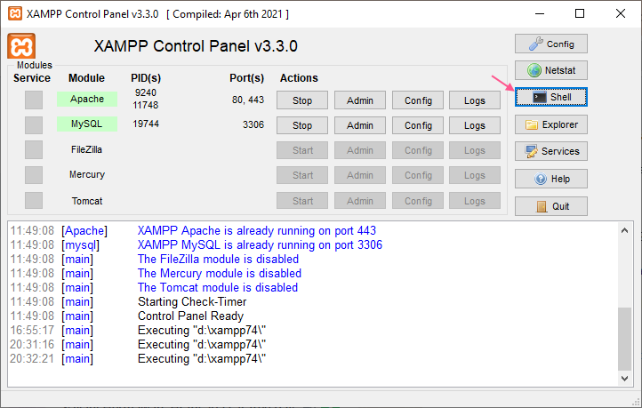Open Apache Admin page
The height and width of the screenshot is (408, 642).
(360, 100)
